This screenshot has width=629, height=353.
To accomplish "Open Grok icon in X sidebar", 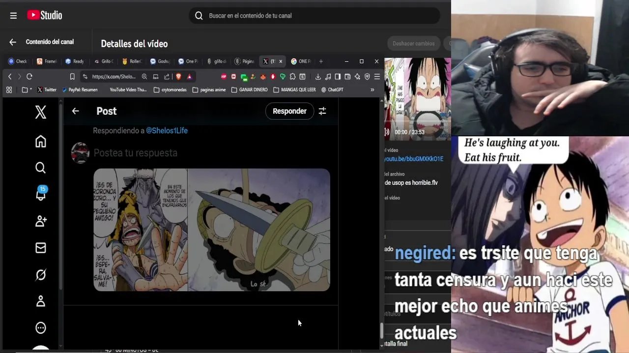I will pos(41,275).
